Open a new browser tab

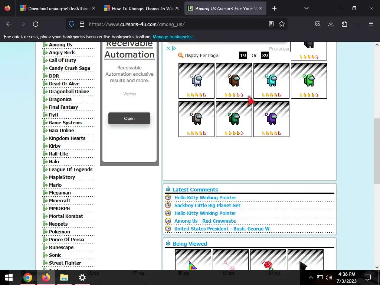coord(274,9)
